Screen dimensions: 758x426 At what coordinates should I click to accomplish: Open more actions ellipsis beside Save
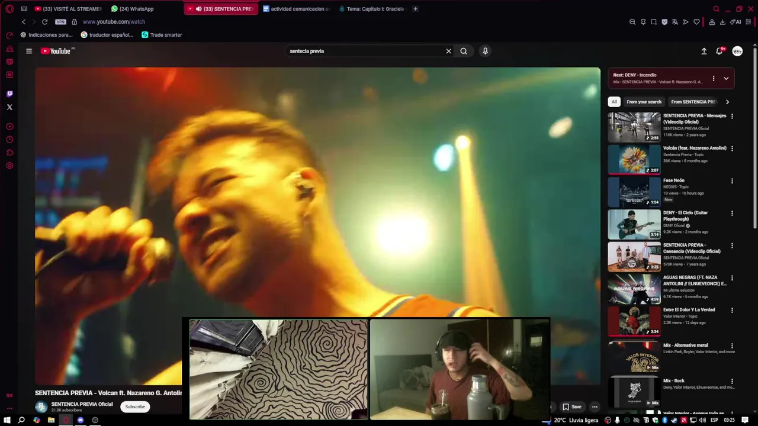click(595, 407)
